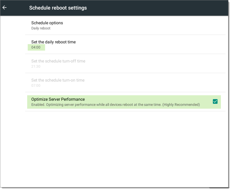Click the 'Optimize Server Performance' title text

58,99
